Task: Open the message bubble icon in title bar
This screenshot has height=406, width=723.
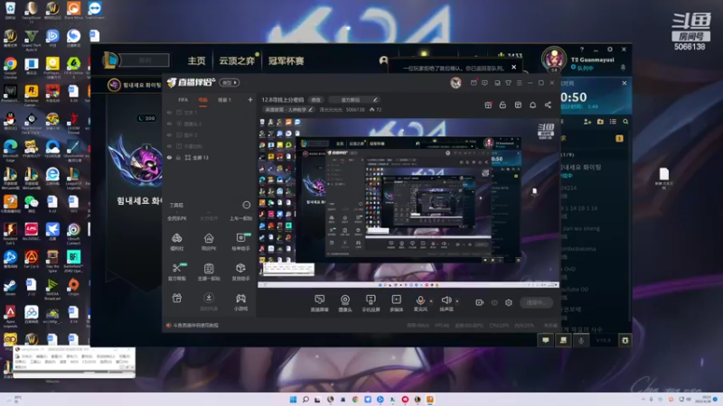Action: 484,83
